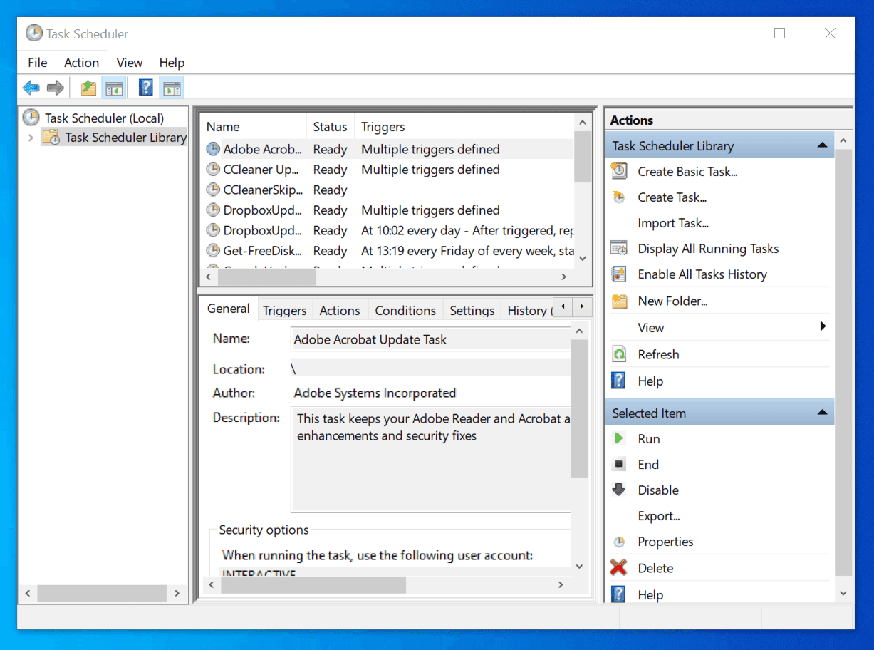Click the Description text box
This screenshot has height=650, width=874.
(x=431, y=460)
